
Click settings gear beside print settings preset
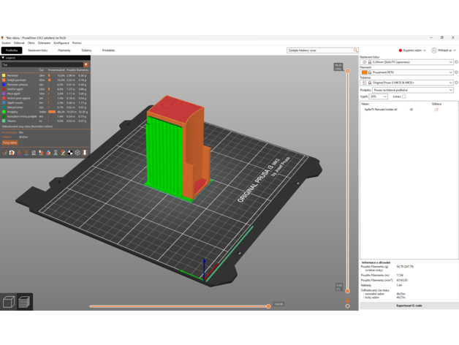point(456,62)
